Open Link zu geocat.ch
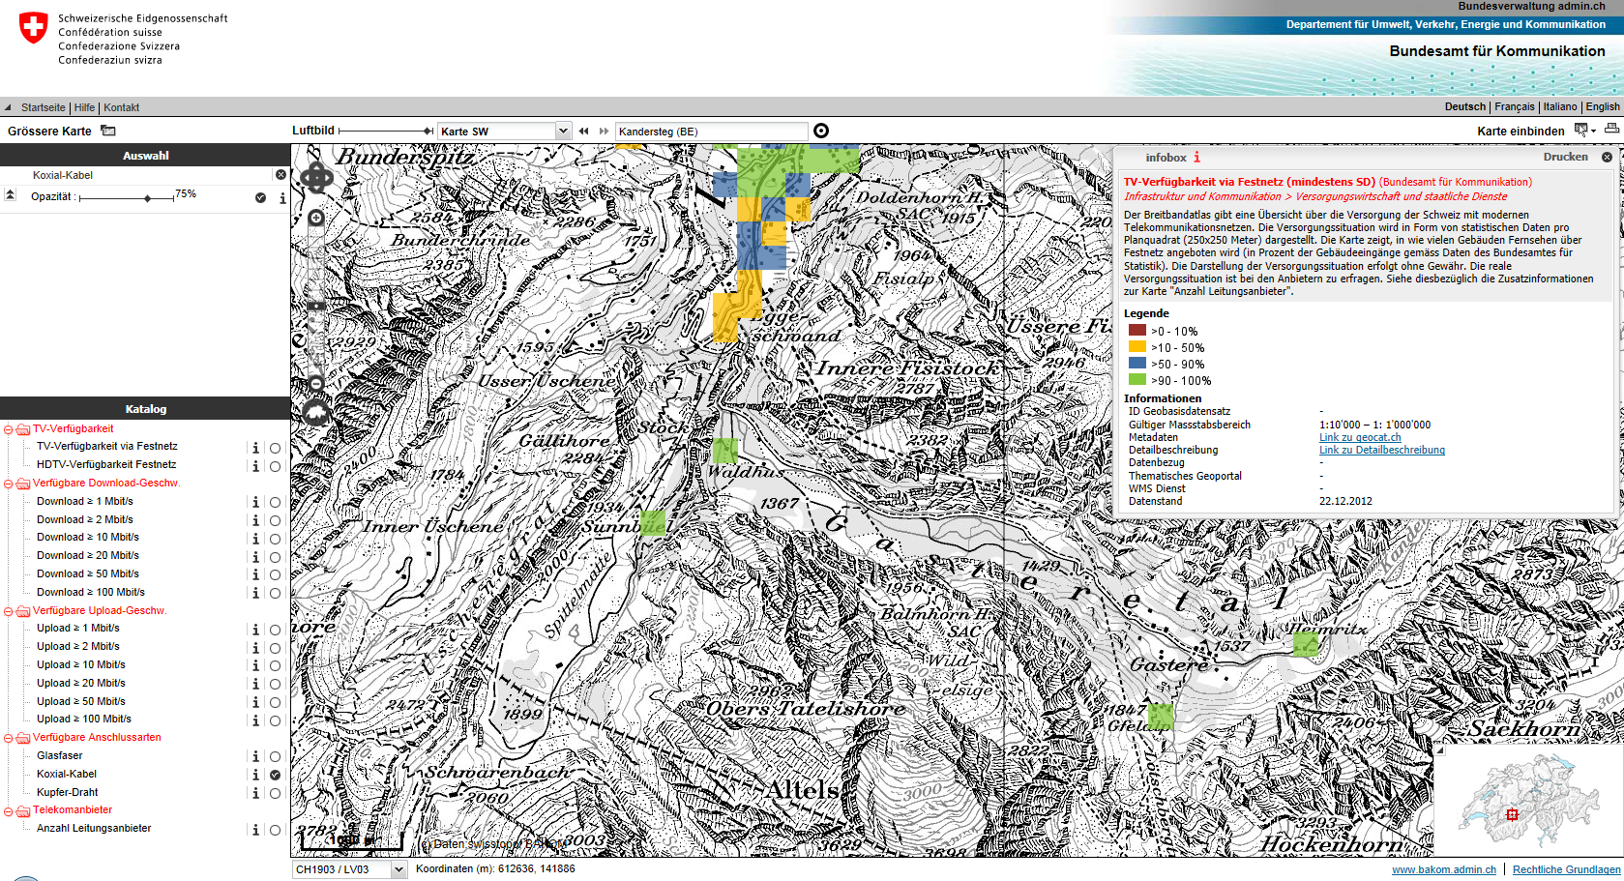The width and height of the screenshot is (1624, 881). [1360, 437]
